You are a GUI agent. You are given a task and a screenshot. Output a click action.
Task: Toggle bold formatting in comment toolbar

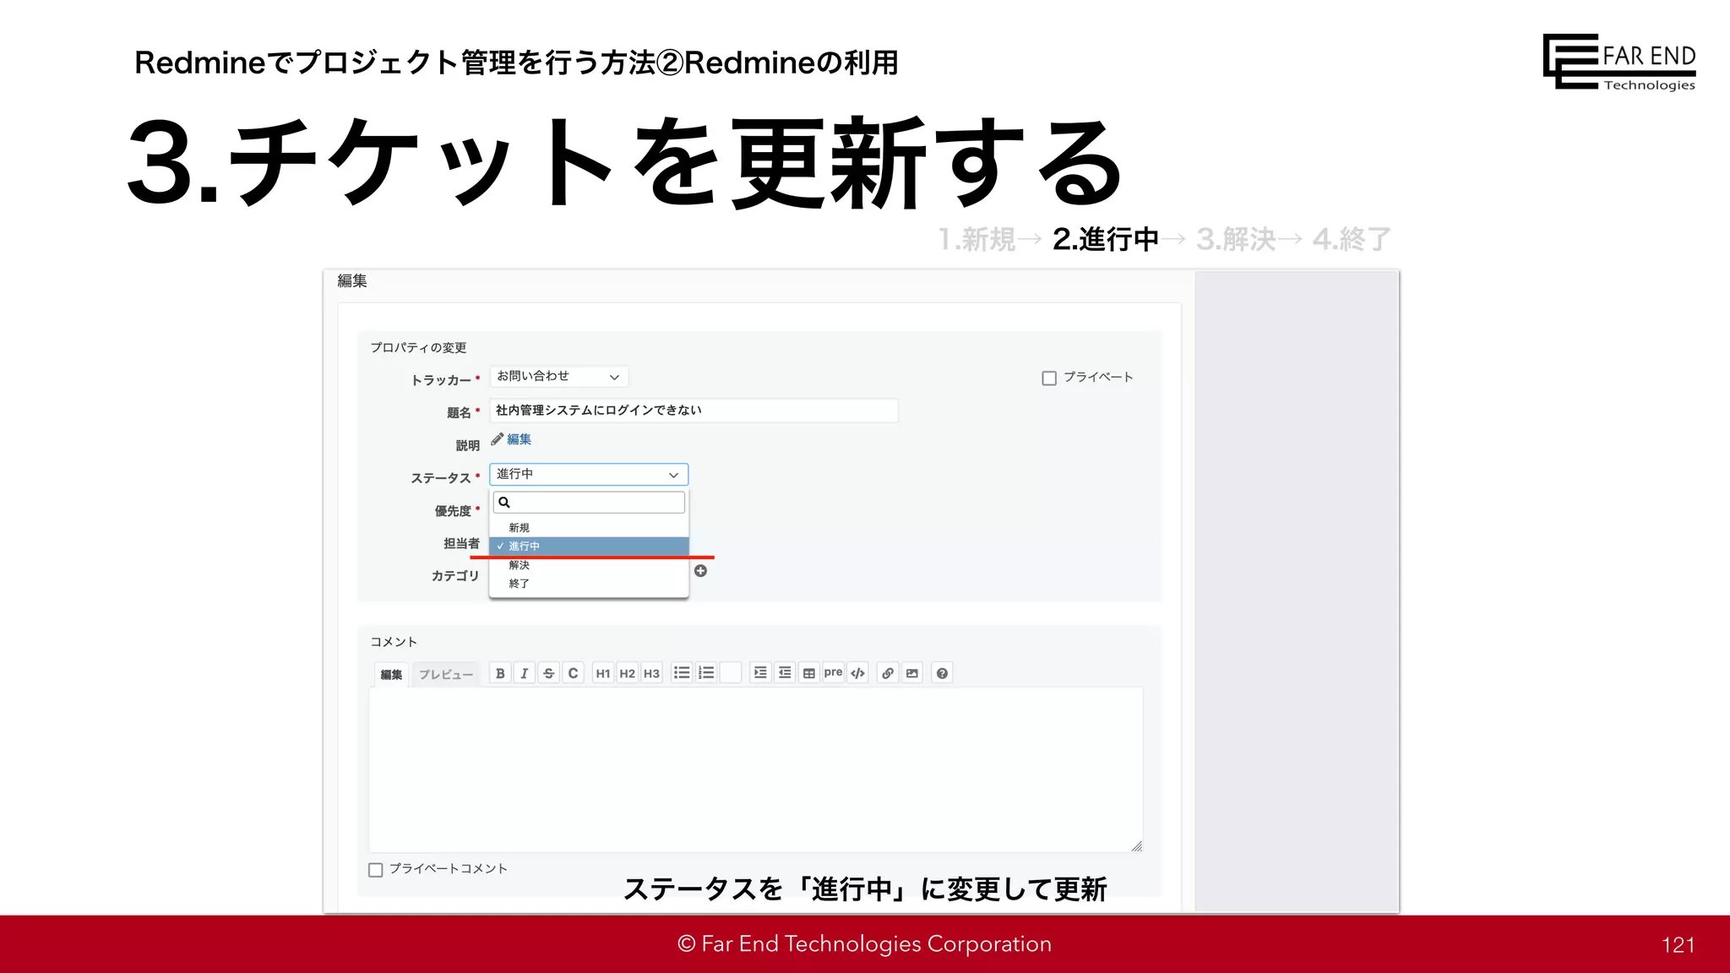point(500,673)
